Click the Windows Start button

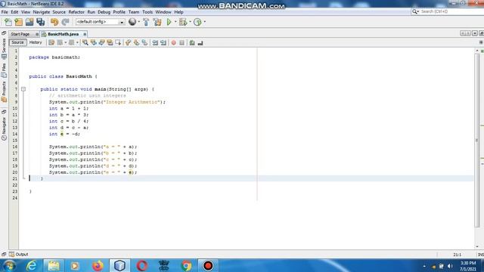coord(10,265)
